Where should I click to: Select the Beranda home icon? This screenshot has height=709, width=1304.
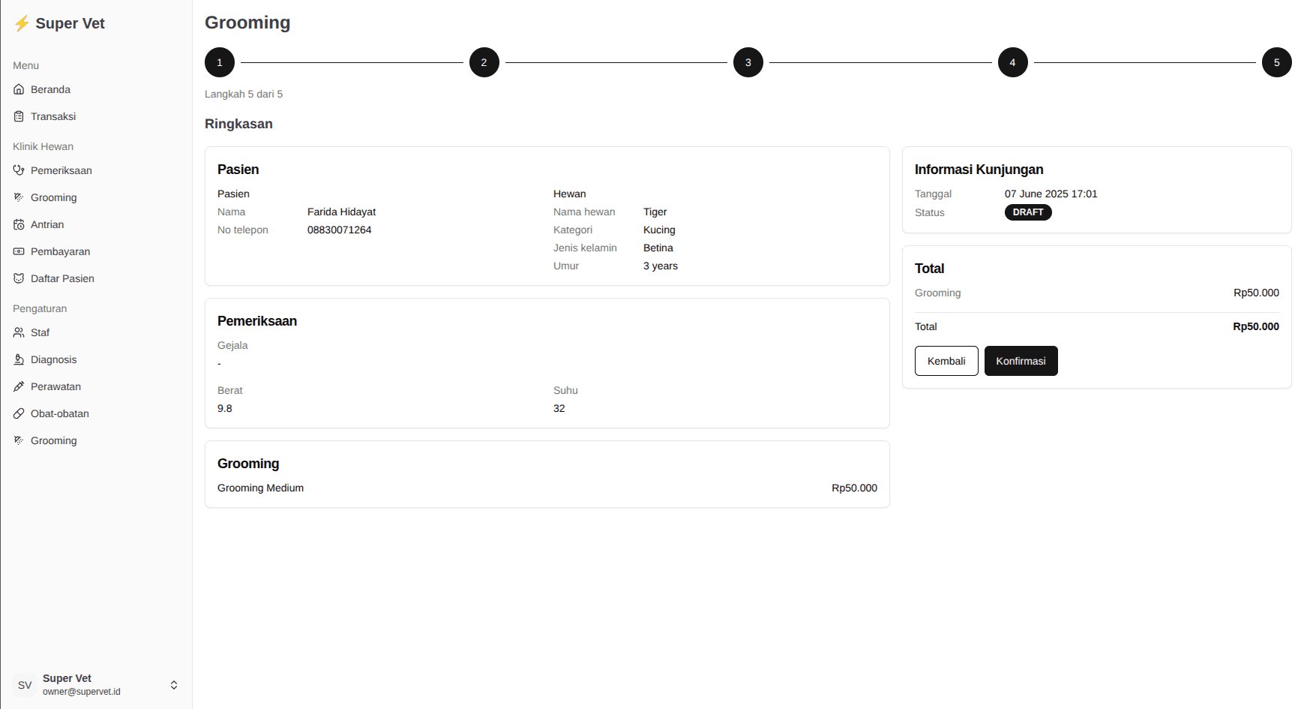pyautogui.click(x=19, y=89)
